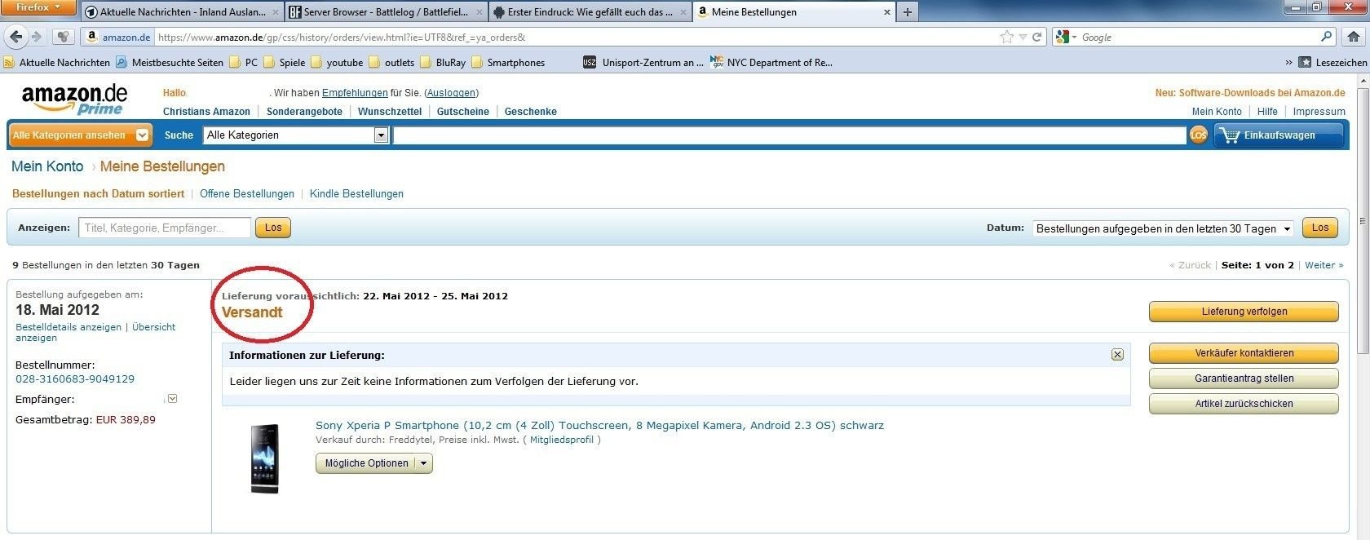Screen dimensions: 1370x540
Task: Click the orange Los search button
Action: [x=1198, y=135]
